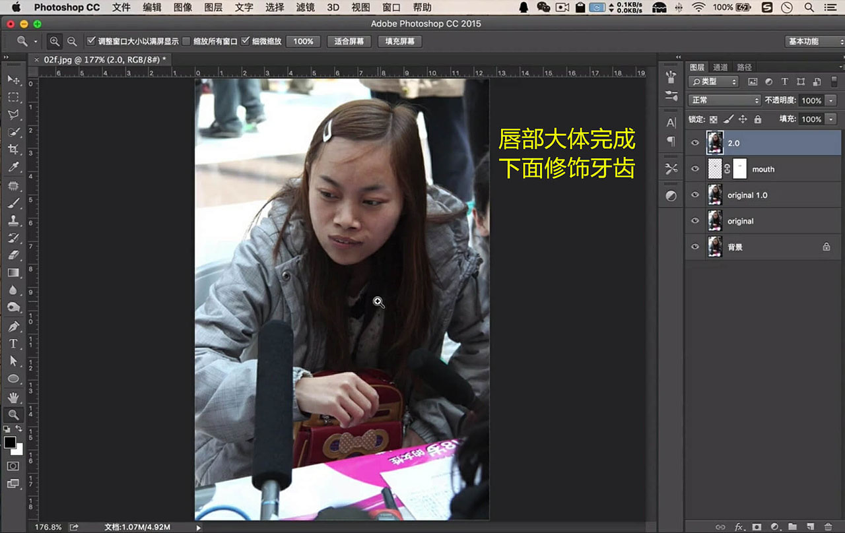Select the Polygonal Lasso tool
845x533 pixels.
click(x=13, y=115)
